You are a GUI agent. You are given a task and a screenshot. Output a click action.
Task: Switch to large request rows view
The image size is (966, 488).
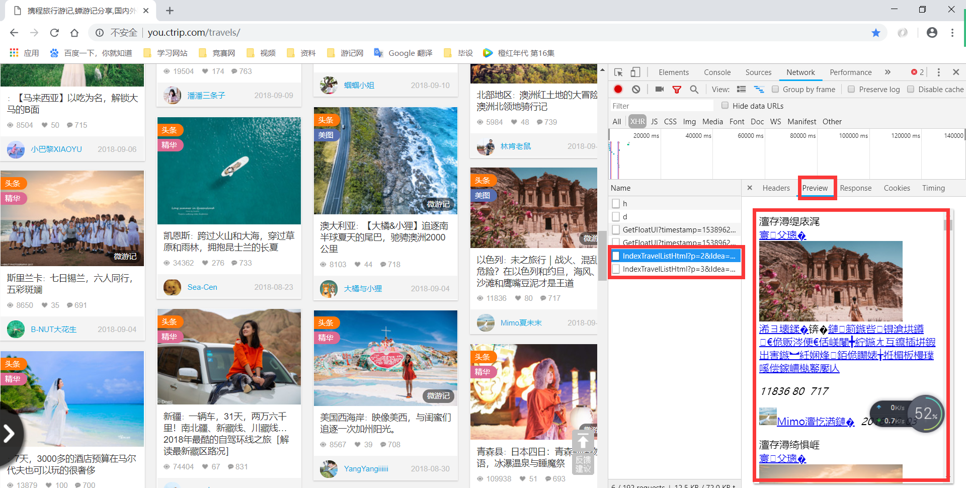click(741, 89)
